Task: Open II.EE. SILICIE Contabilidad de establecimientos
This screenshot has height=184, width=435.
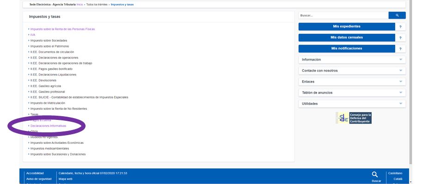Action: [x=79, y=97]
